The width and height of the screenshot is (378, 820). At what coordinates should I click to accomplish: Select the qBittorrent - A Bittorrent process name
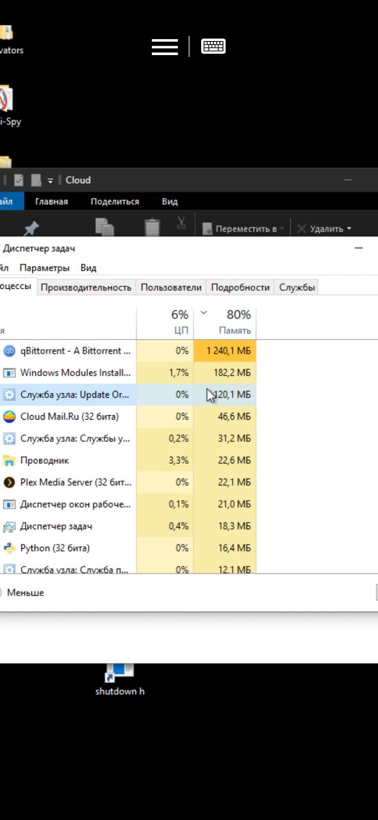click(76, 350)
